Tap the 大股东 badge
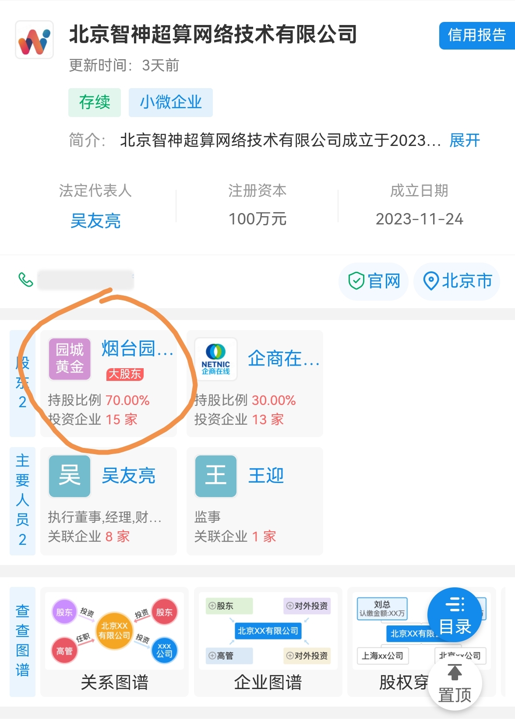The width and height of the screenshot is (515, 725). pyautogui.click(x=125, y=374)
